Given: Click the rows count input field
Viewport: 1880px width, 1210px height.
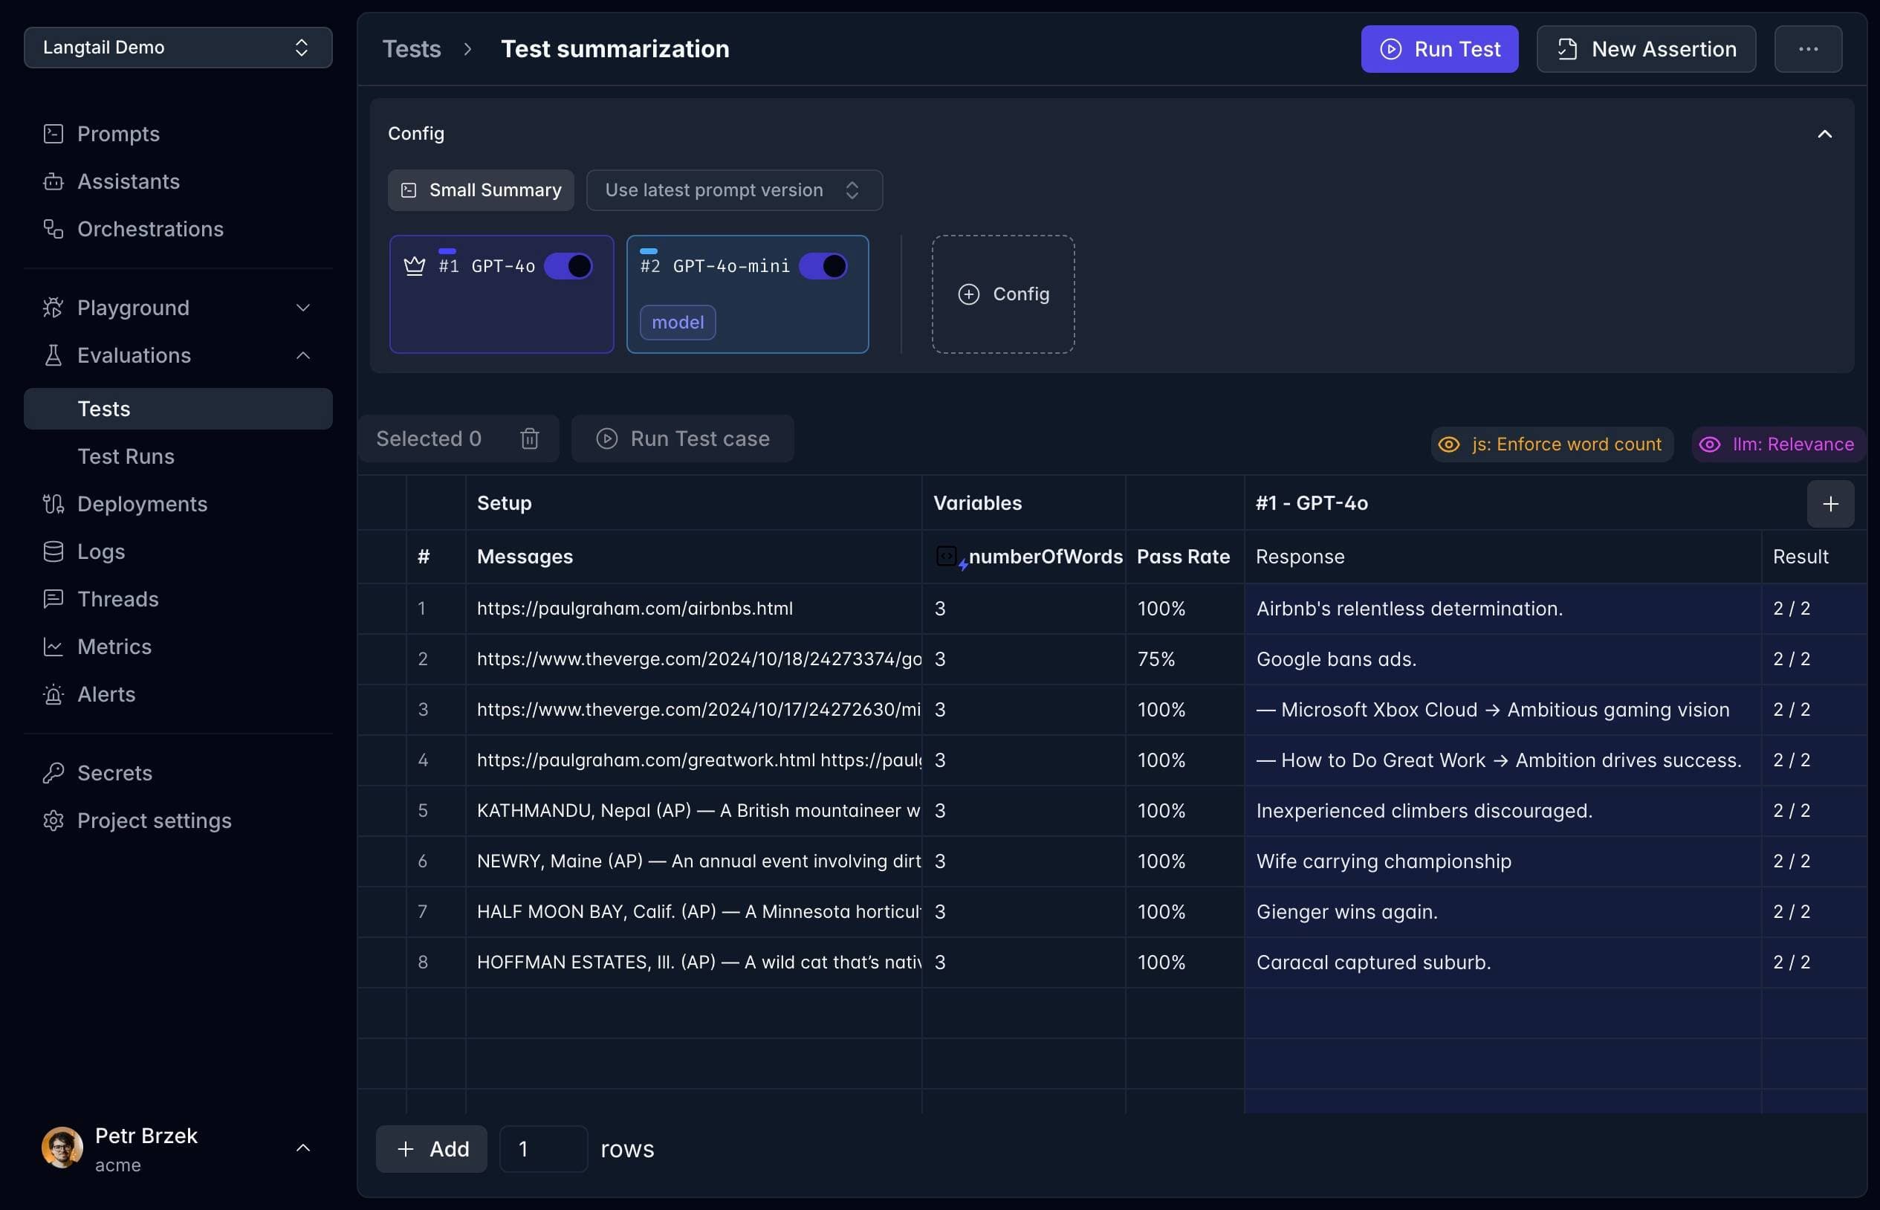Looking at the screenshot, I should point(542,1149).
